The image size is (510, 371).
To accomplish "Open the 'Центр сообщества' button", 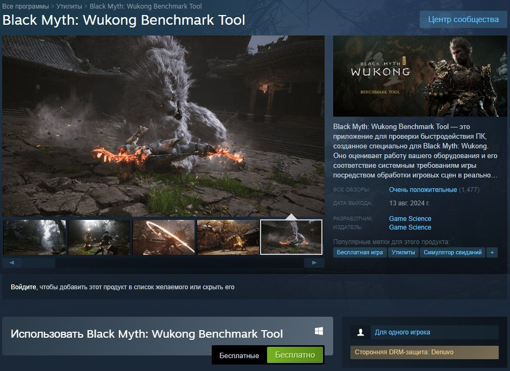I will [x=463, y=19].
